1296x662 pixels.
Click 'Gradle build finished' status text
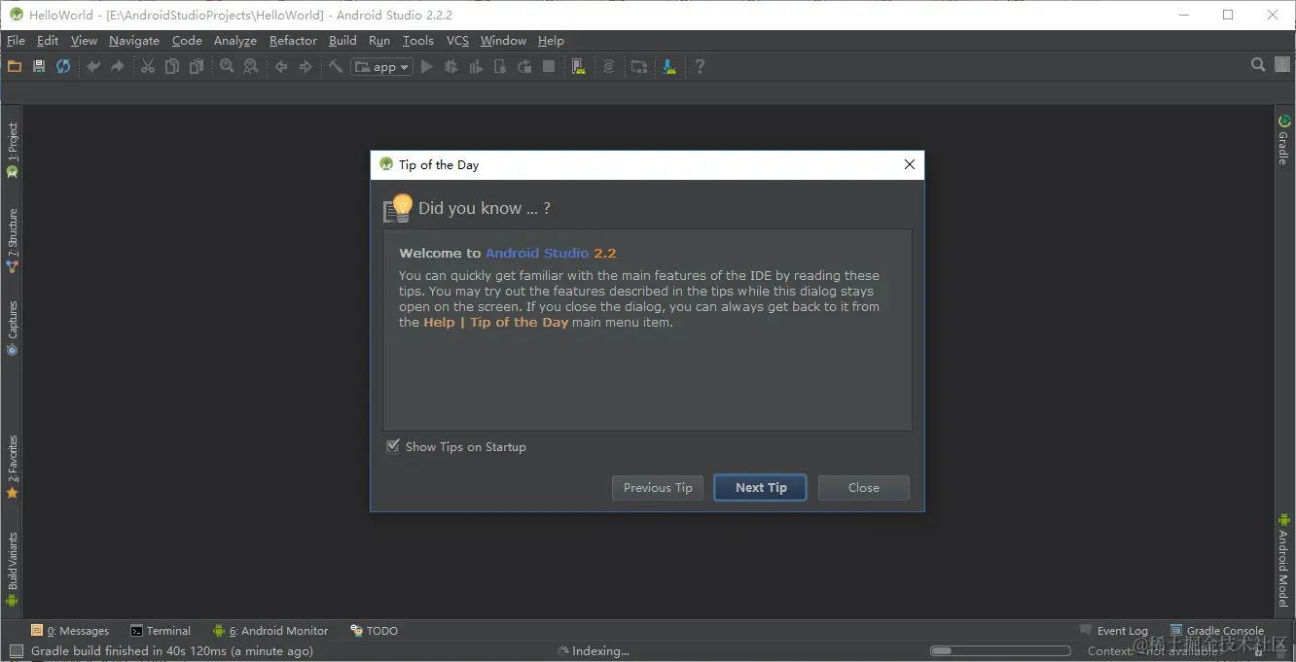pos(172,651)
